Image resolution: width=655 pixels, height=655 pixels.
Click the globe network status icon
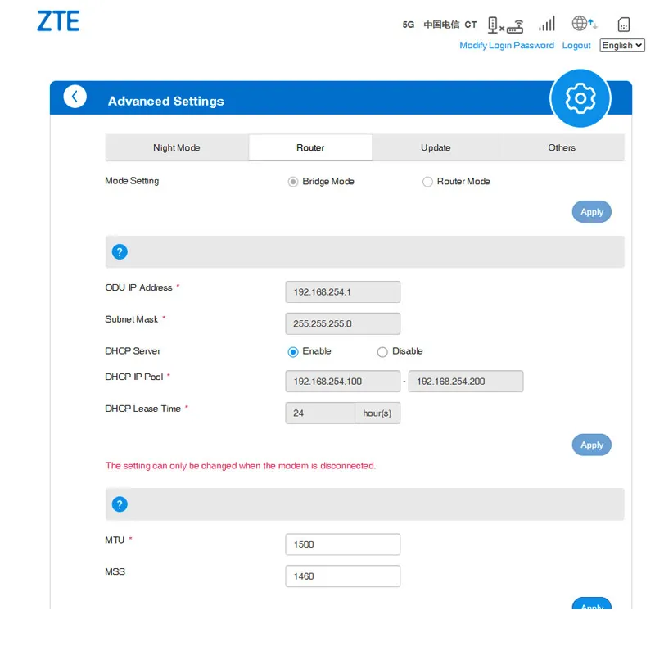tap(584, 24)
